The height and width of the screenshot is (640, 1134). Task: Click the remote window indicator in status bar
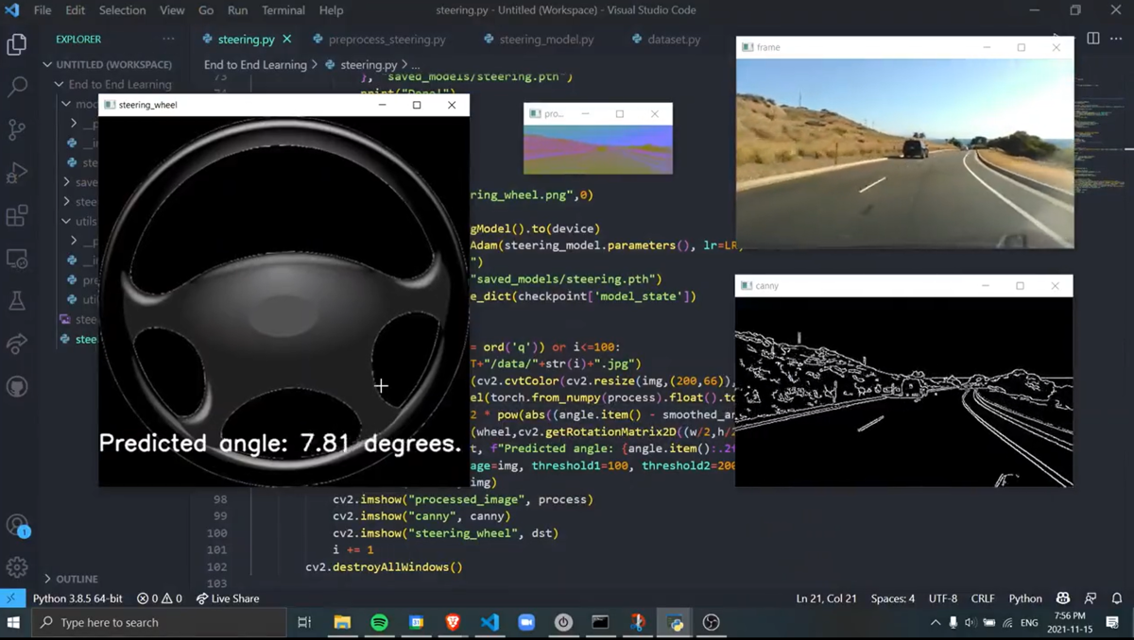pyautogui.click(x=11, y=598)
